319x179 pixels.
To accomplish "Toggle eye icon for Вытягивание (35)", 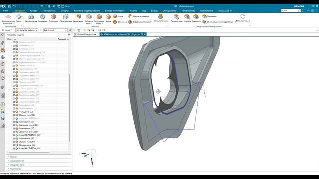I will tap(14, 122).
